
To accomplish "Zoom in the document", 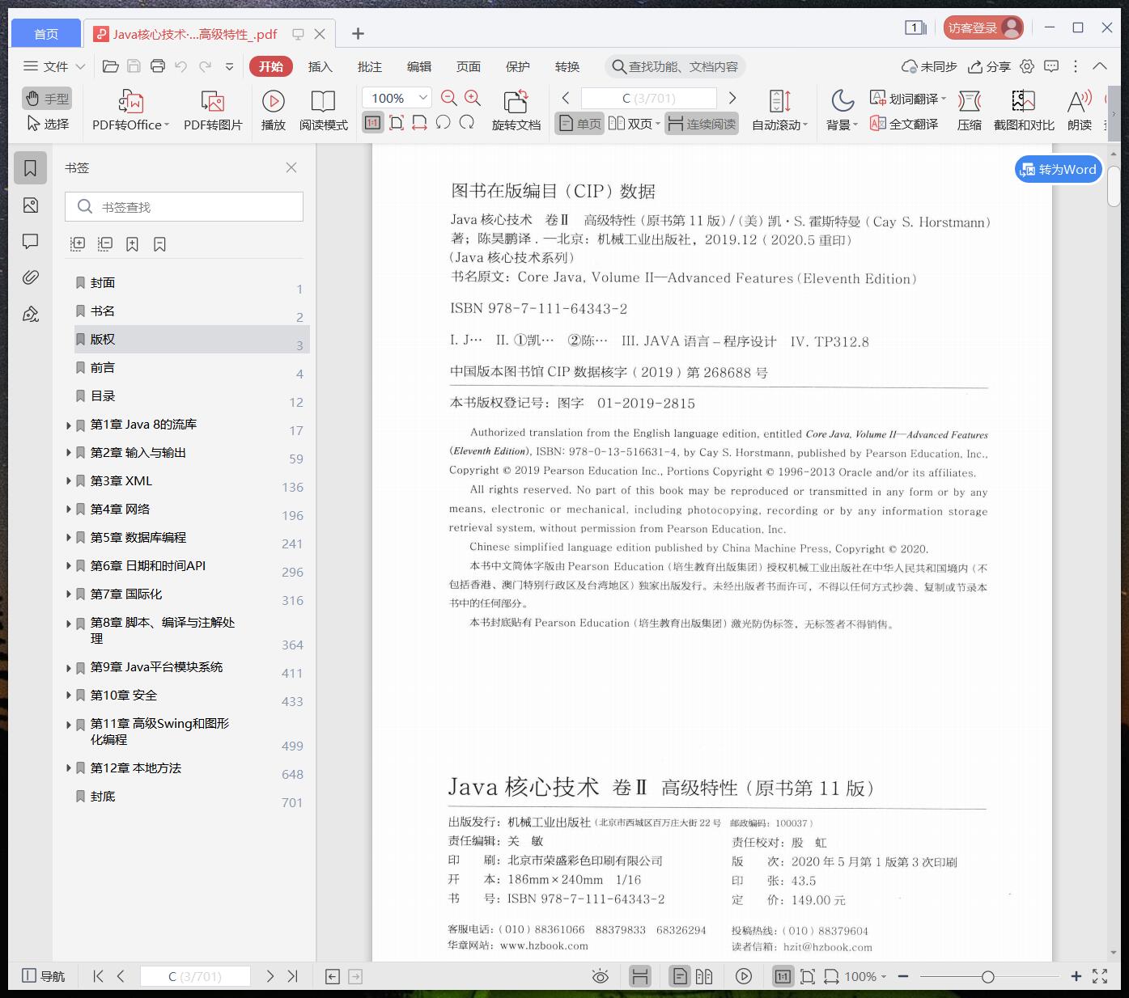I will [473, 99].
